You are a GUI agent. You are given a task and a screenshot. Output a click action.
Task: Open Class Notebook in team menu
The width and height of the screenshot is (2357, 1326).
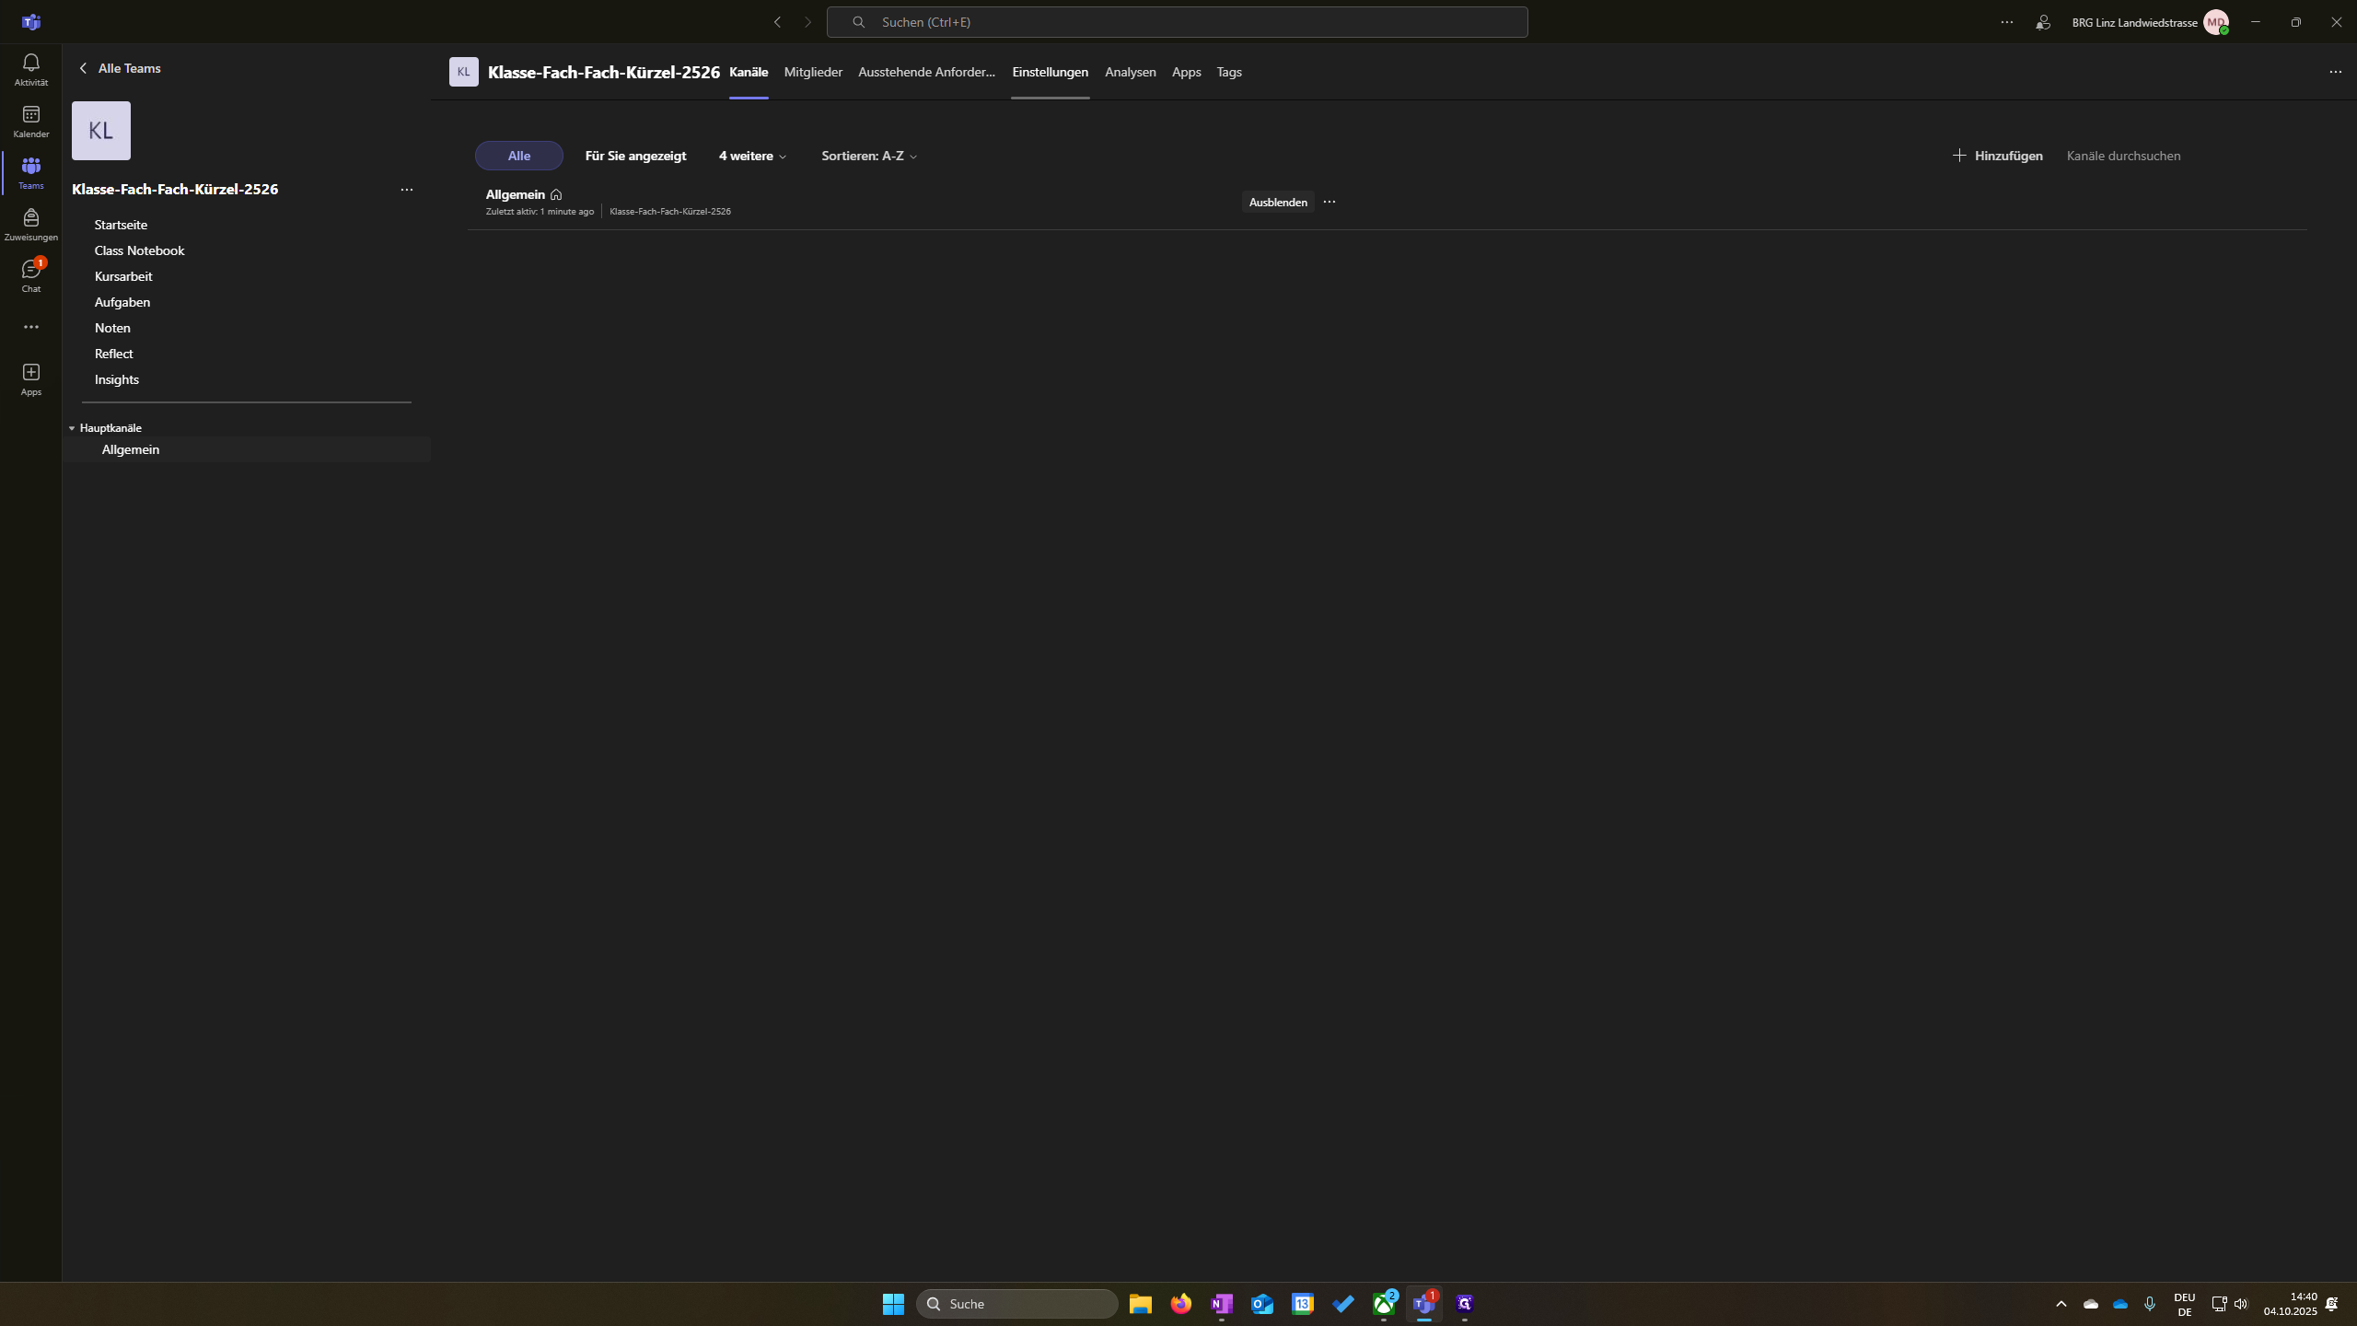139,250
